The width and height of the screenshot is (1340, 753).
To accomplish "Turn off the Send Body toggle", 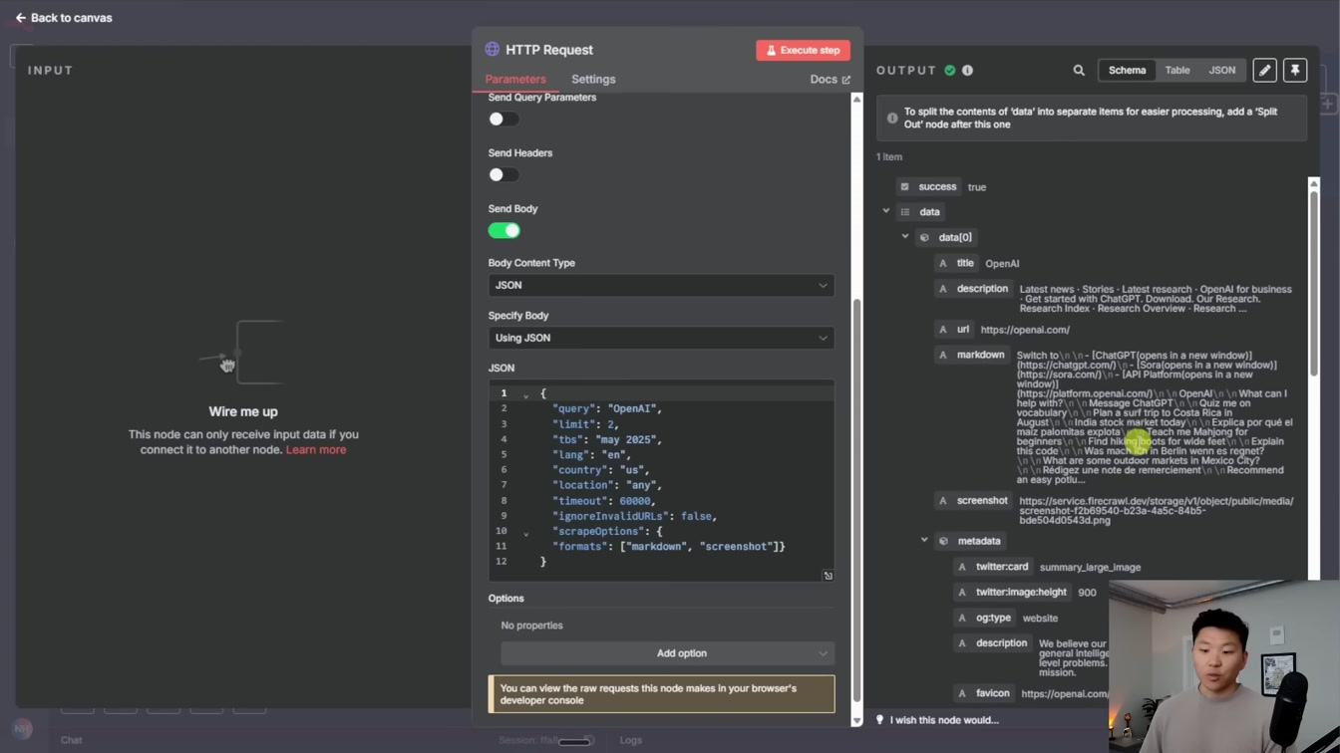I will tap(503, 230).
